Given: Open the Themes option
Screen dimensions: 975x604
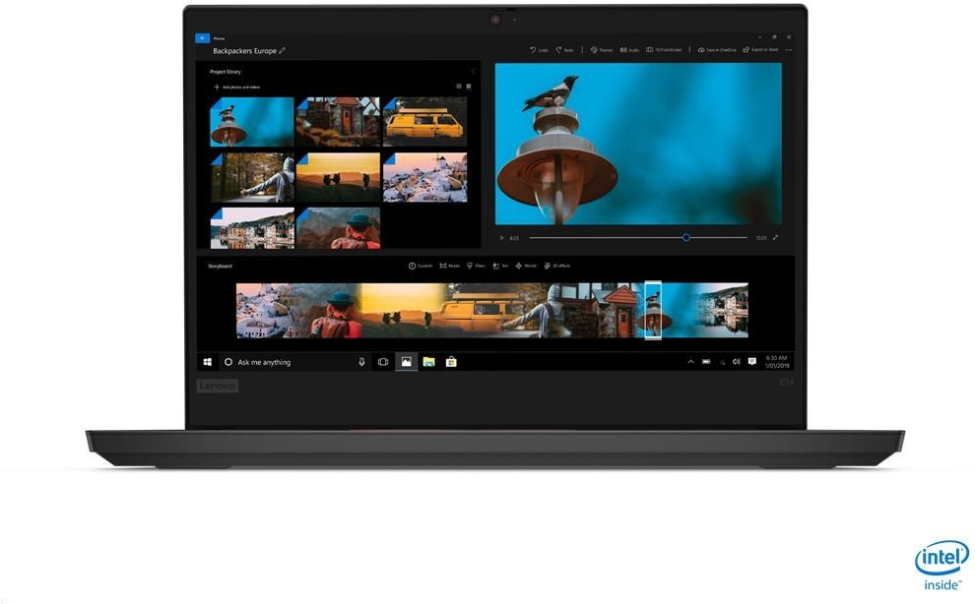Looking at the screenshot, I should coord(601,49).
